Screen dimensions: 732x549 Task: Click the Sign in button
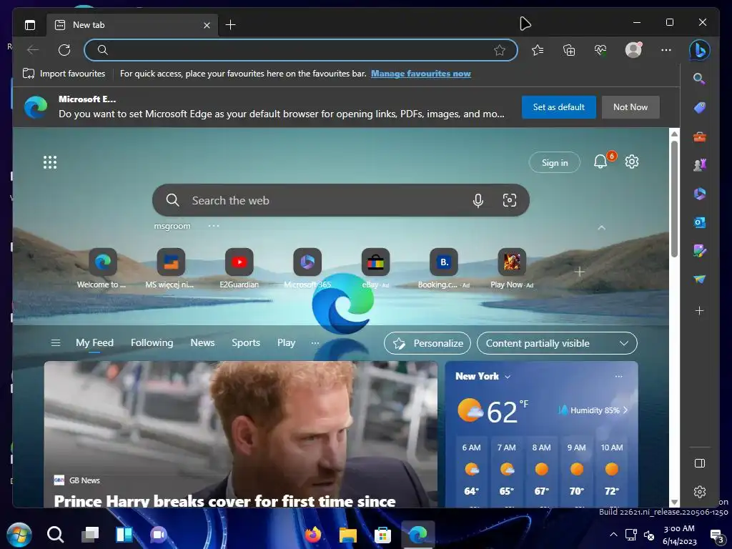554,163
